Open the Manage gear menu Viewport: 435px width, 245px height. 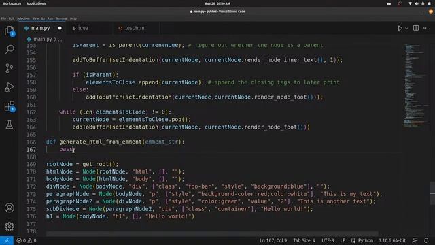pyautogui.click(x=10, y=227)
